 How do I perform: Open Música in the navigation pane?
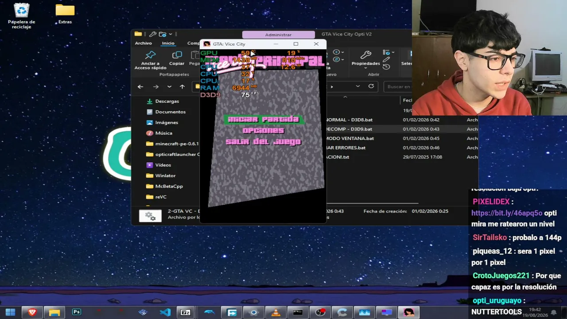(163, 133)
